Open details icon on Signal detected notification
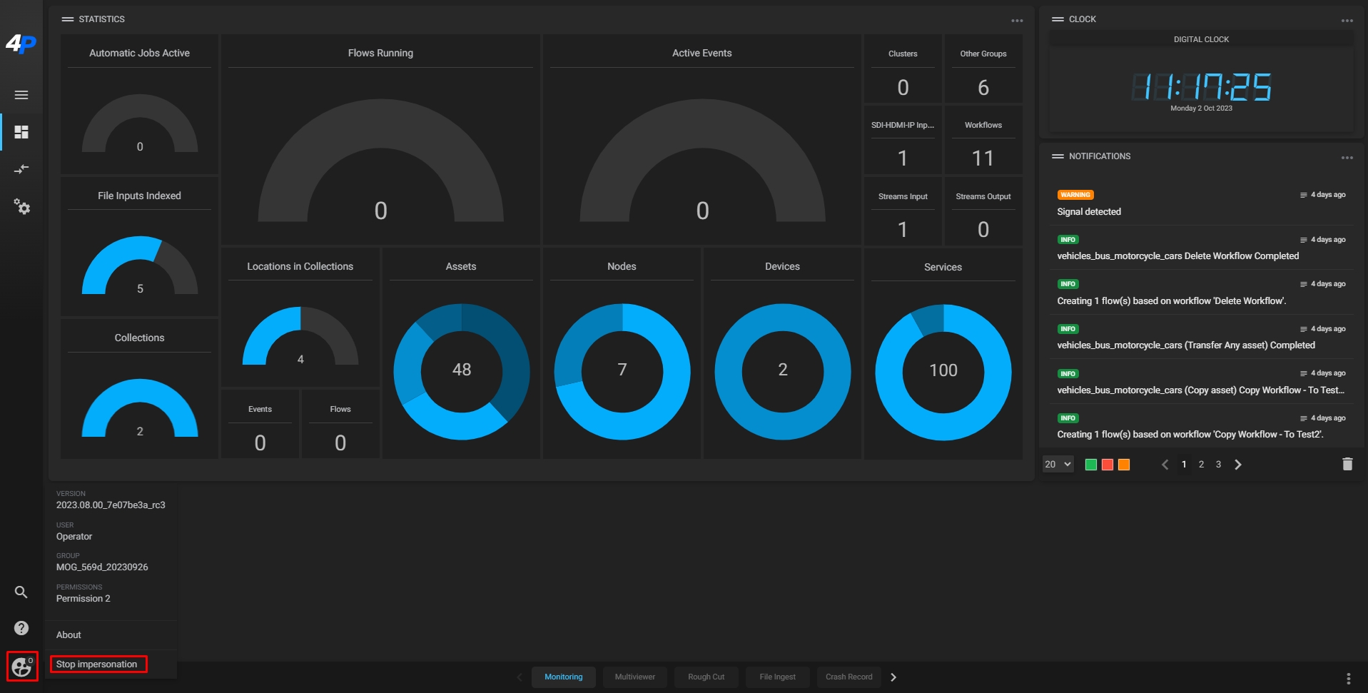 click(x=1303, y=195)
